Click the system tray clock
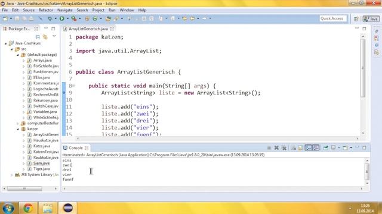The height and width of the screenshot is (214, 382). (x=365, y=208)
